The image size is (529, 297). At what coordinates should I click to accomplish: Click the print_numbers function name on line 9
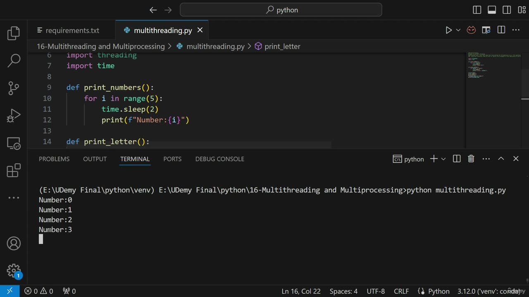tap(112, 87)
